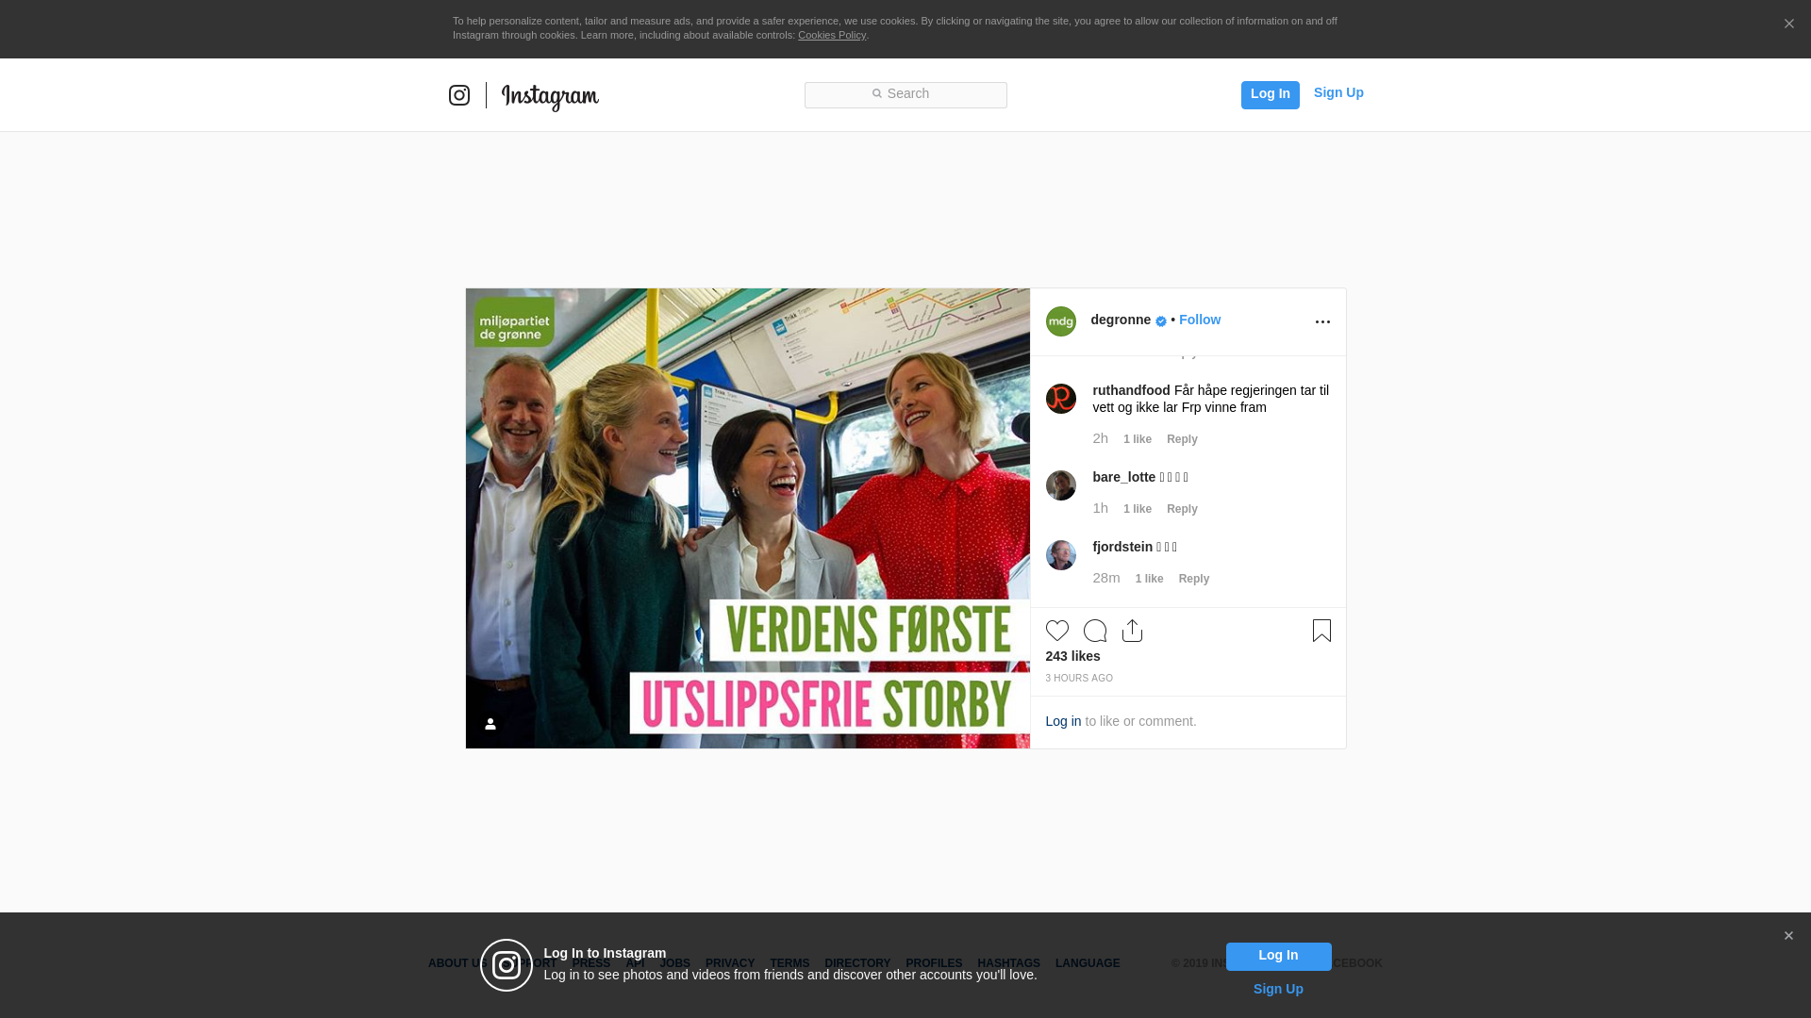Screen dimensions: 1811x1018
Task: Open the PROFILES footer link
Action: tap(934, 963)
